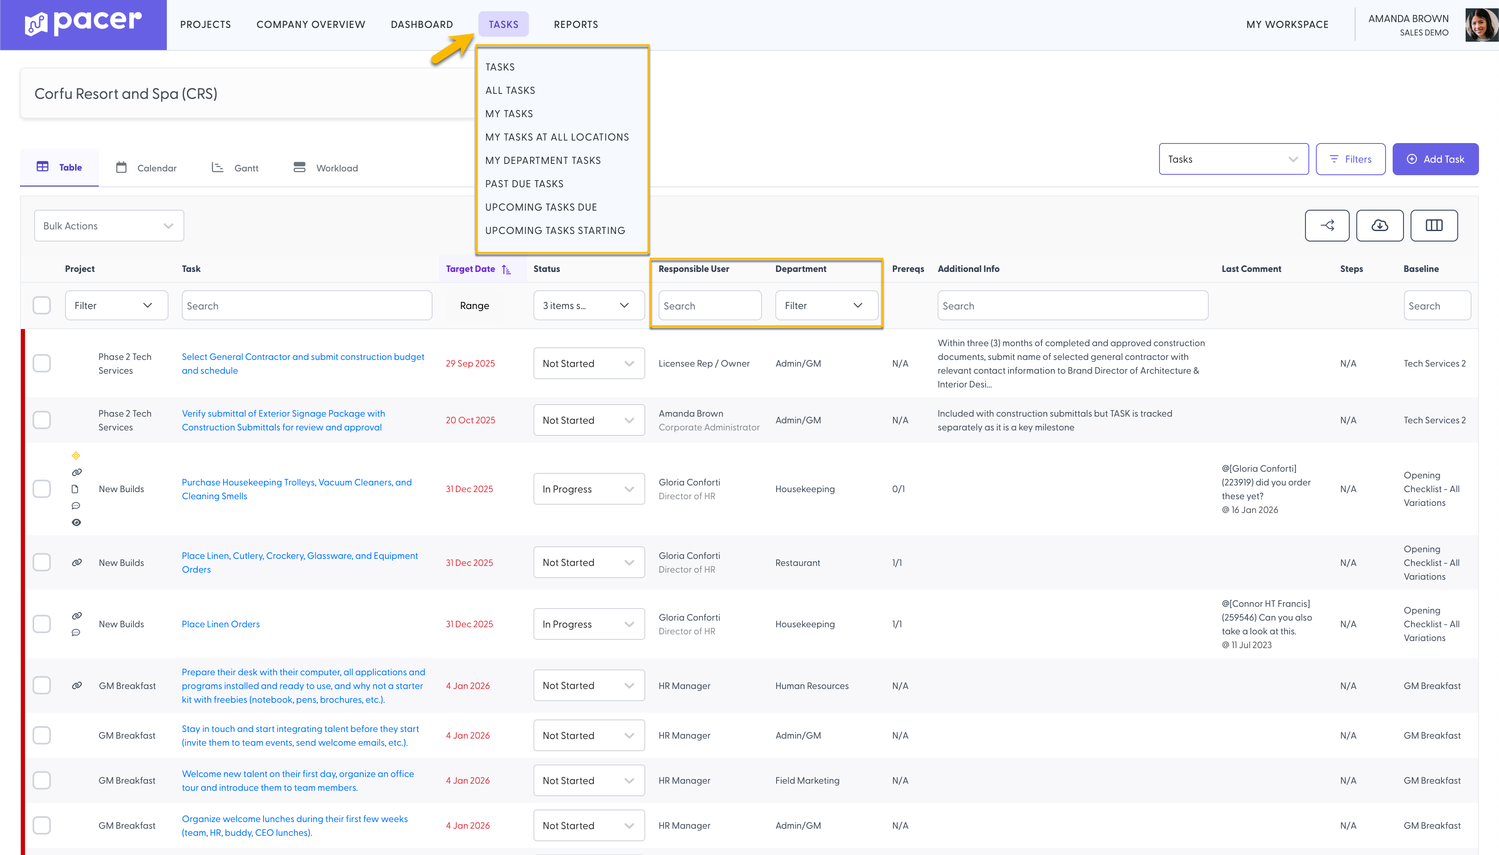Check the Select General Contractor task row
1499x855 pixels.
42,364
